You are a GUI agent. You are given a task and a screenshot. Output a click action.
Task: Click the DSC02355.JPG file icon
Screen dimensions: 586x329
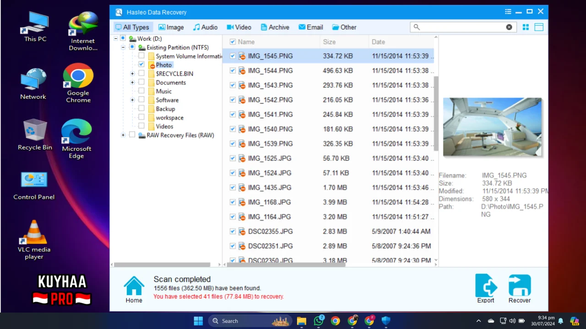tap(242, 231)
